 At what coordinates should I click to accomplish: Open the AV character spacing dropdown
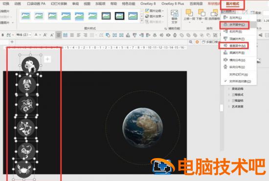(10, 35)
